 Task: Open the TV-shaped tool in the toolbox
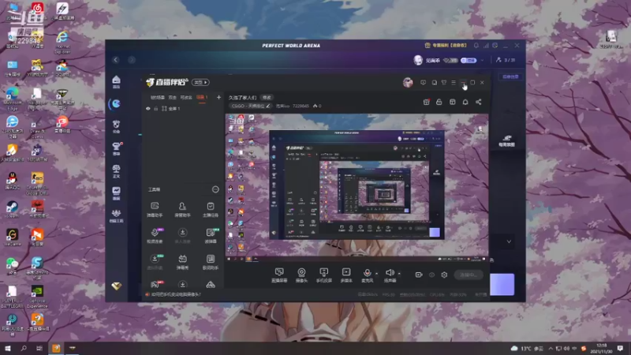[x=182, y=262]
